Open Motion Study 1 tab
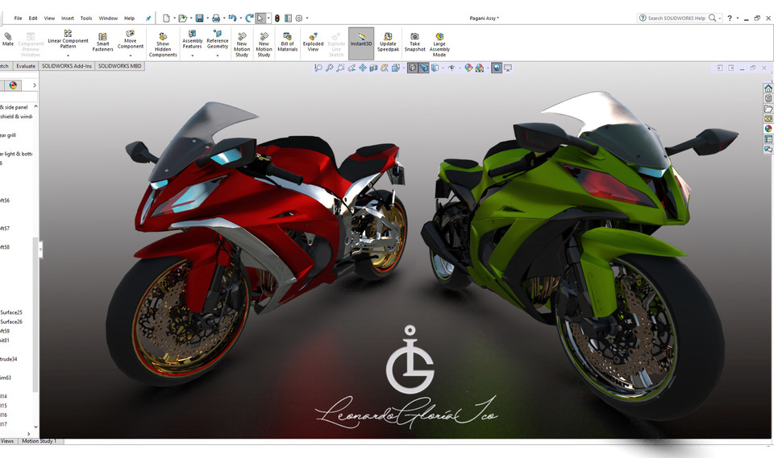Image resolution: width=774 pixels, height=458 pixels. (40, 441)
